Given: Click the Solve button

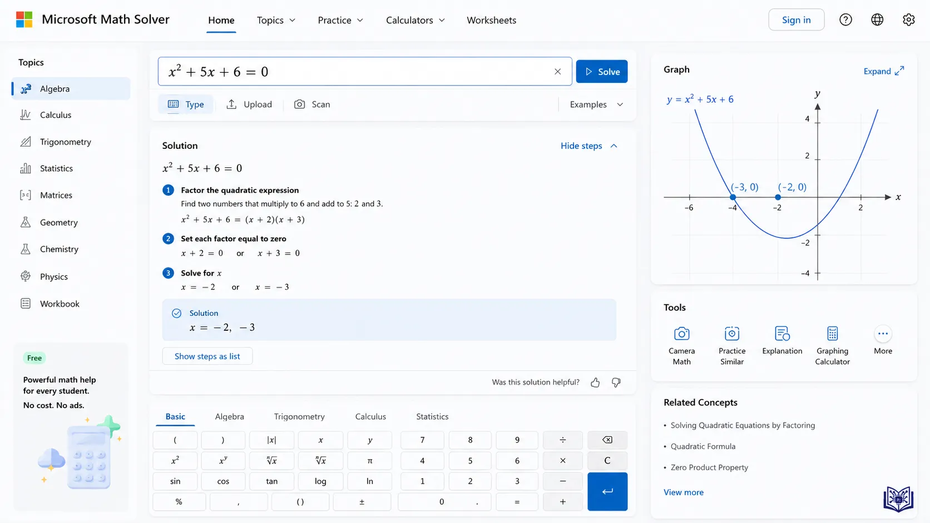Looking at the screenshot, I should 602,72.
